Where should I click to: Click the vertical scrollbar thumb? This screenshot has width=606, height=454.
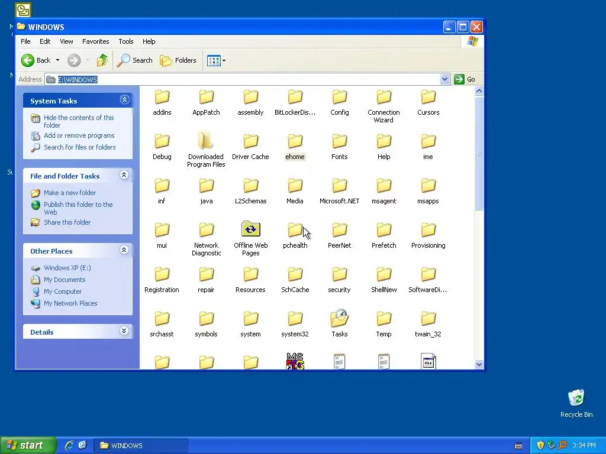click(x=479, y=153)
